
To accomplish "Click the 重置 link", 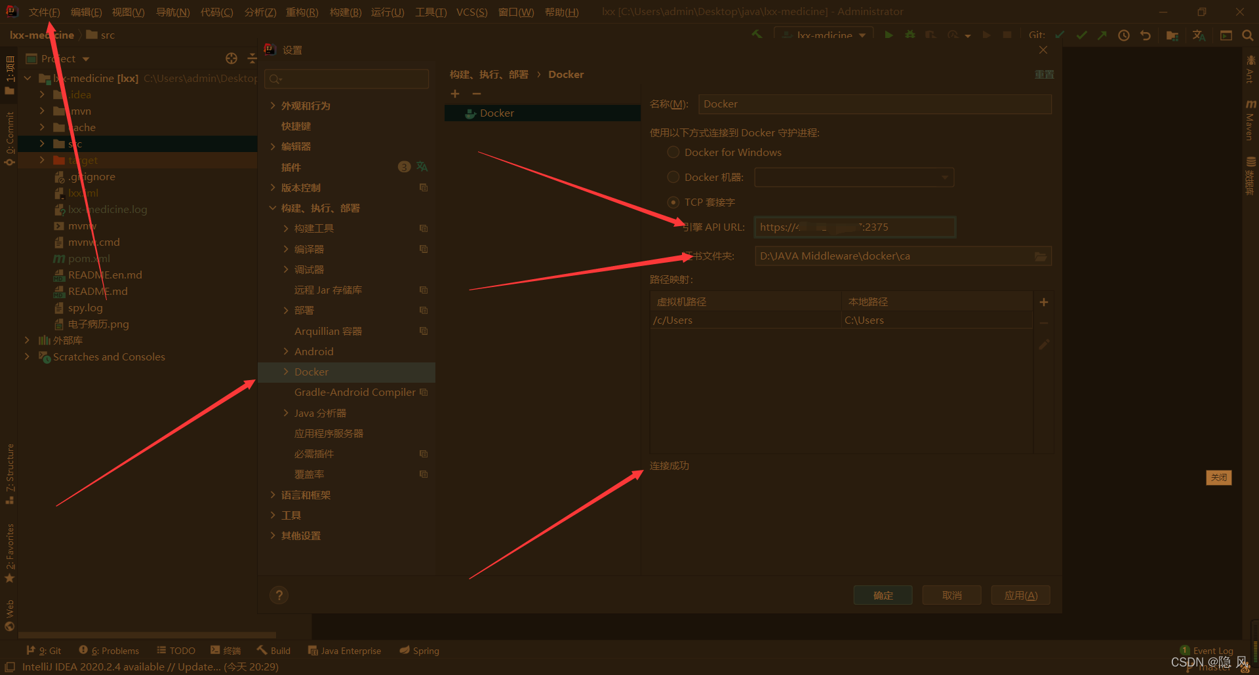I will click(x=1044, y=74).
